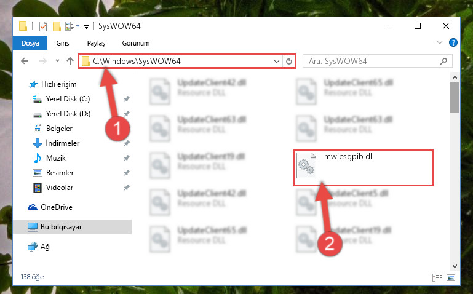Open the Dosya menu
Image resolution: width=473 pixels, height=294 pixels.
tap(30, 43)
